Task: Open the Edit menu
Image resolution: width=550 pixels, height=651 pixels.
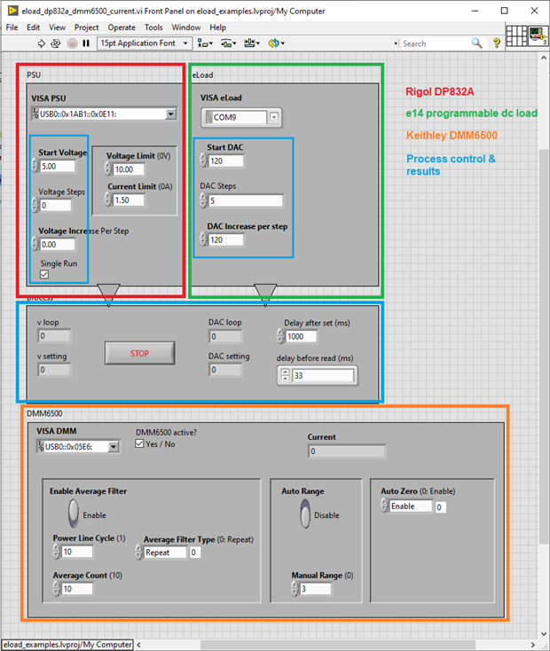Action: click(x=33, y=27)
